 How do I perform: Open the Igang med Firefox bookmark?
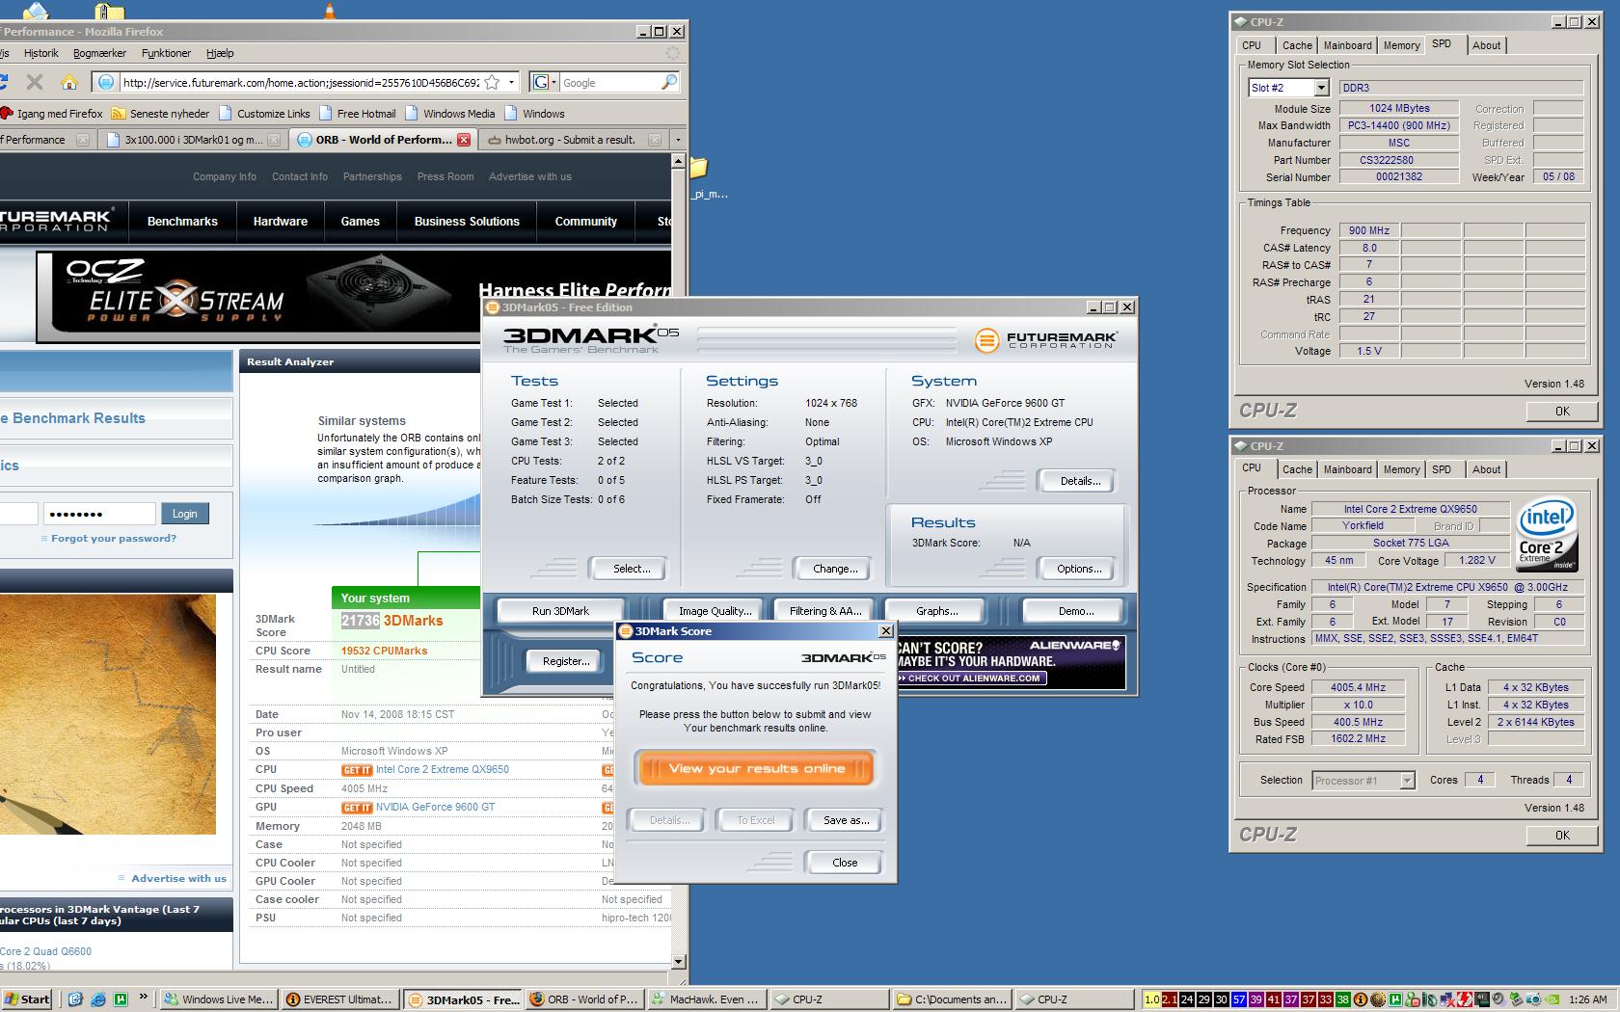pos(52,113)
